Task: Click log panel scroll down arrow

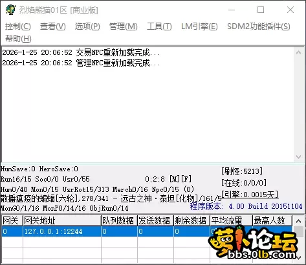Action: tap(298, 157)
